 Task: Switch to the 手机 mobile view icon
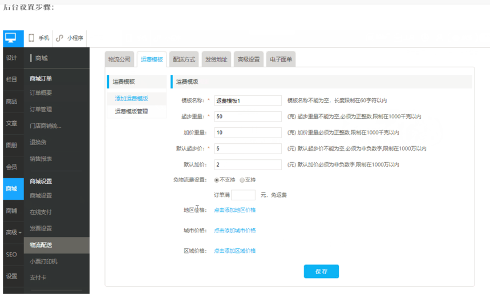coord(33,38)
